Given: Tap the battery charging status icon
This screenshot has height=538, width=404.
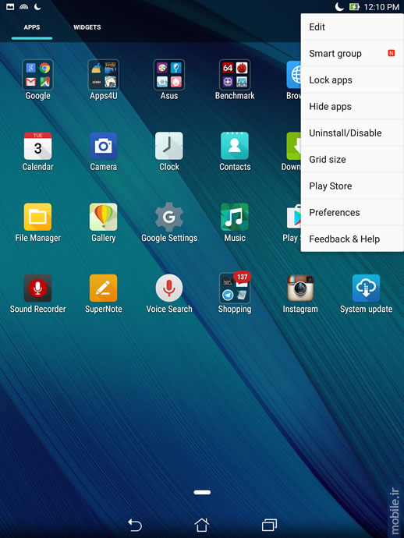Looking at the screenshot, I should (x=354, y=7).
